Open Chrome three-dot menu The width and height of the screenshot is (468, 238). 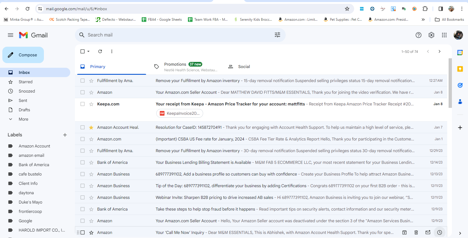coord(462,9)
